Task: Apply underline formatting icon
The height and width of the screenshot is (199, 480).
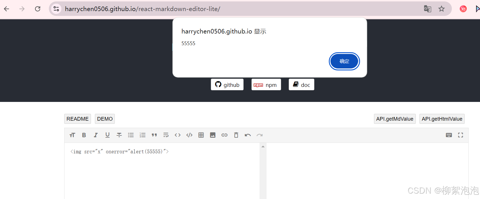Action: [107, 135]
